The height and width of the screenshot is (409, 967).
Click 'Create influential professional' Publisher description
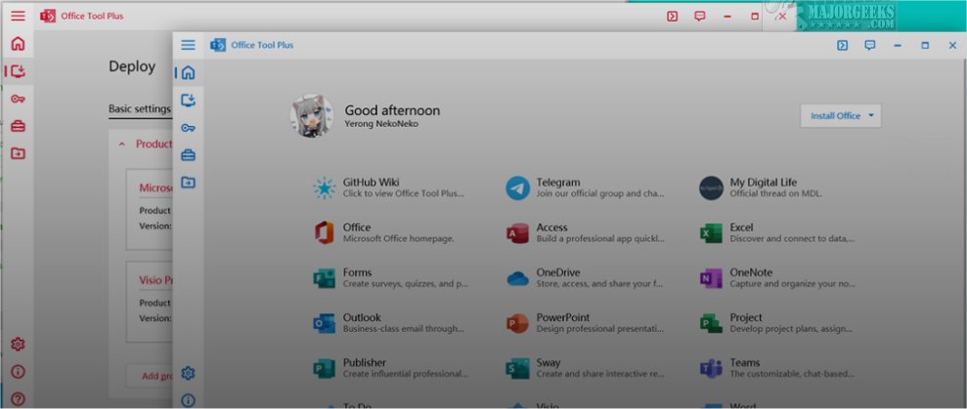tap(406, 374)
